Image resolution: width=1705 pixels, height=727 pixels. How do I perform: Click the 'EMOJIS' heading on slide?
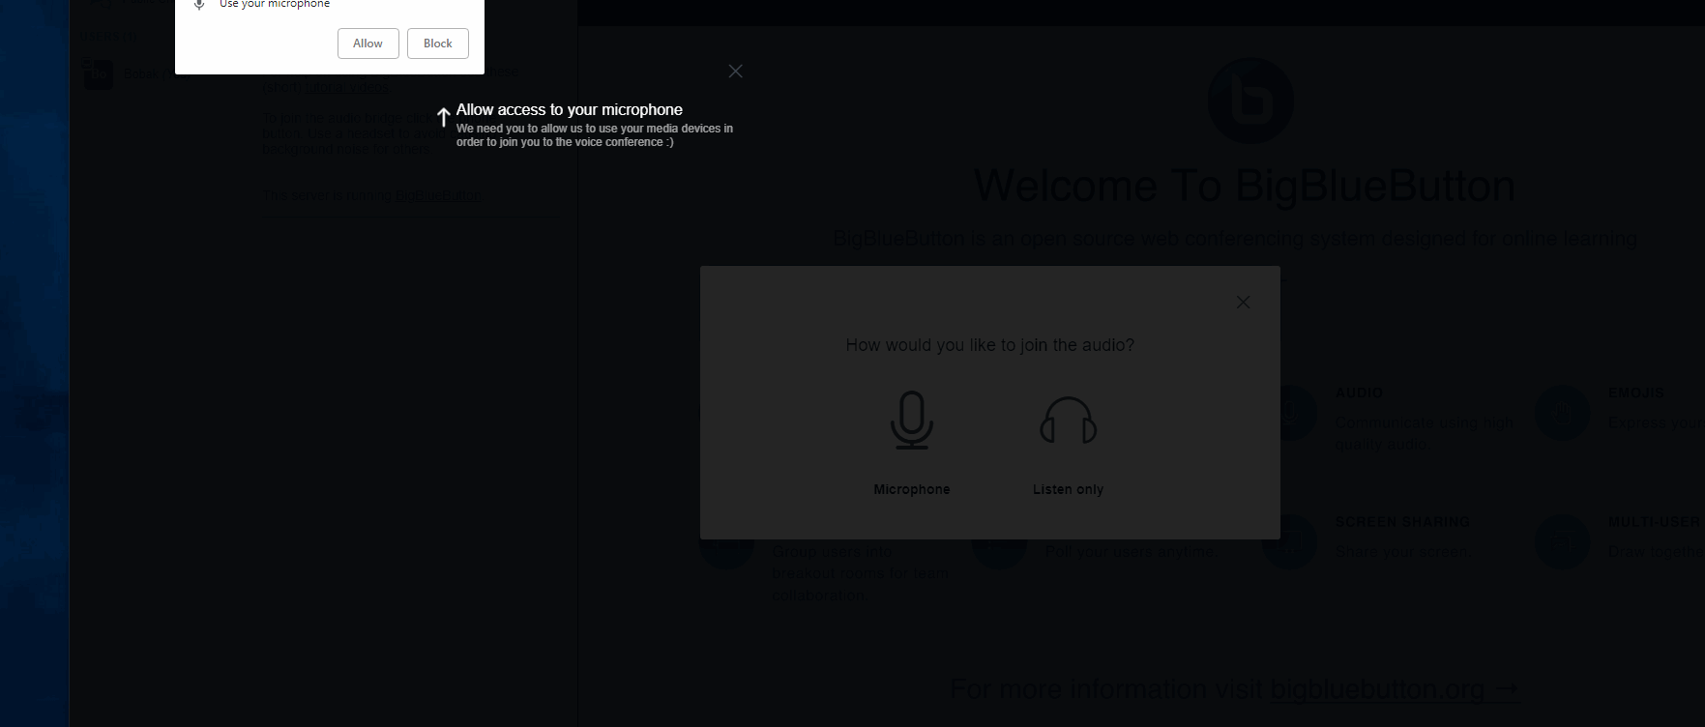pyautogui.click(x=1635, y=393)
